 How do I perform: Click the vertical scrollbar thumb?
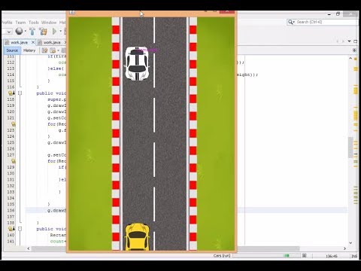tap(350, 148)
